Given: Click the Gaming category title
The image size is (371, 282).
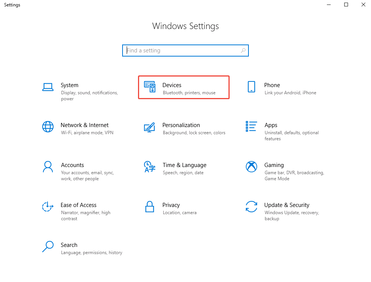Looking at the screenshot, I should tap(274, 165).
